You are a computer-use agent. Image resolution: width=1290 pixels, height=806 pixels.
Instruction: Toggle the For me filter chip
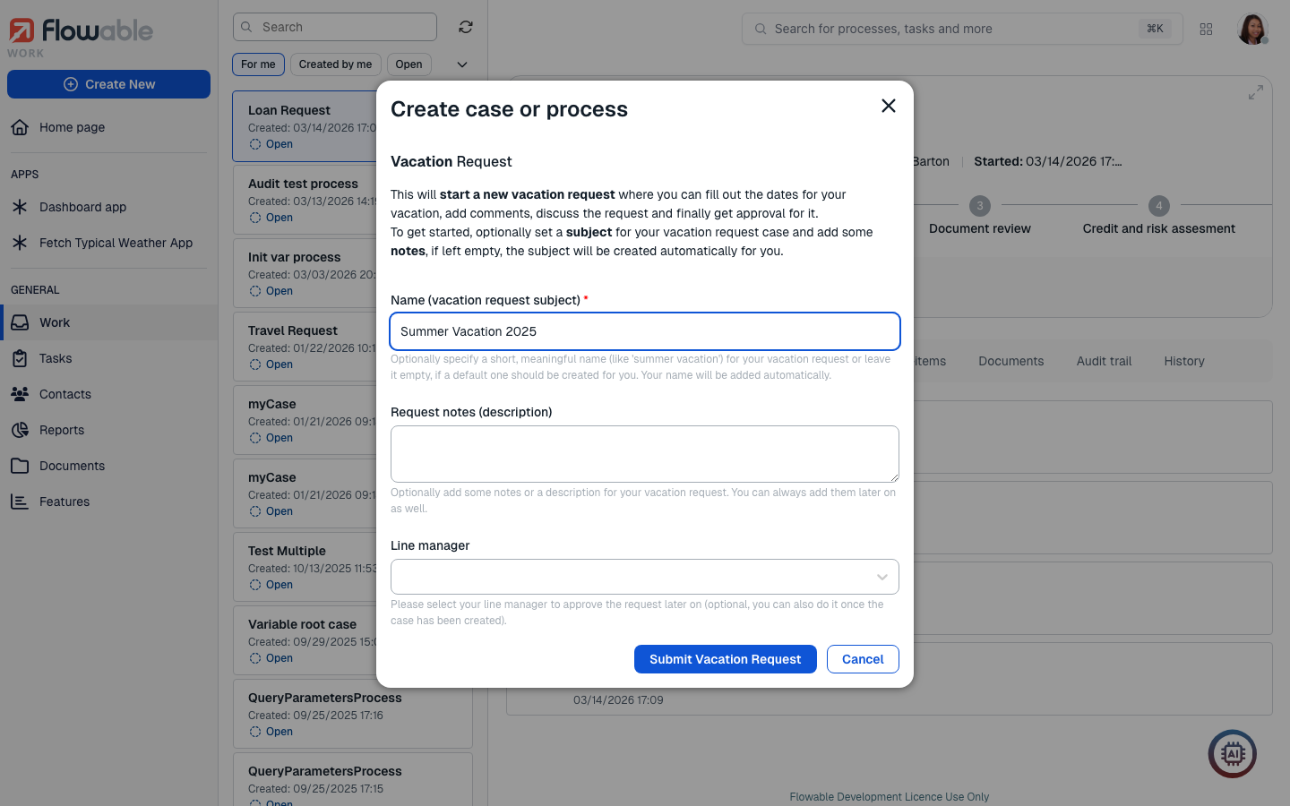[x=258, y=64]
